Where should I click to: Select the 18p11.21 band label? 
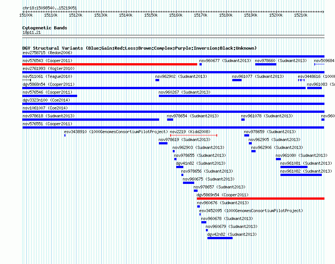click(x=32, y=32)
